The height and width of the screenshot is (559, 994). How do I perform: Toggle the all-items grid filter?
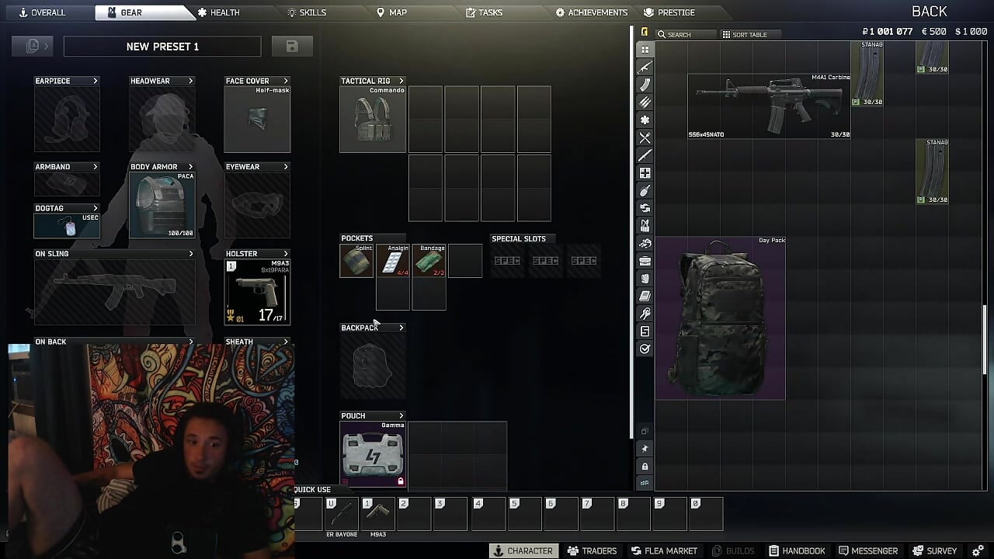(645, 50)
